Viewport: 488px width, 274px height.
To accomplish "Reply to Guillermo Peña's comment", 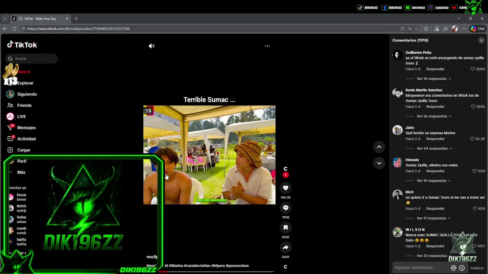I will (435, 69).
